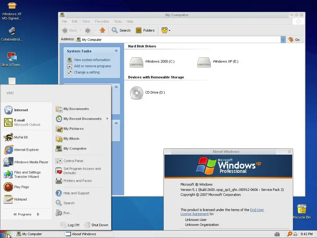Screen dimensions: 317x238
Task: Toggle the Folders pane button
Action: [145, 30]
